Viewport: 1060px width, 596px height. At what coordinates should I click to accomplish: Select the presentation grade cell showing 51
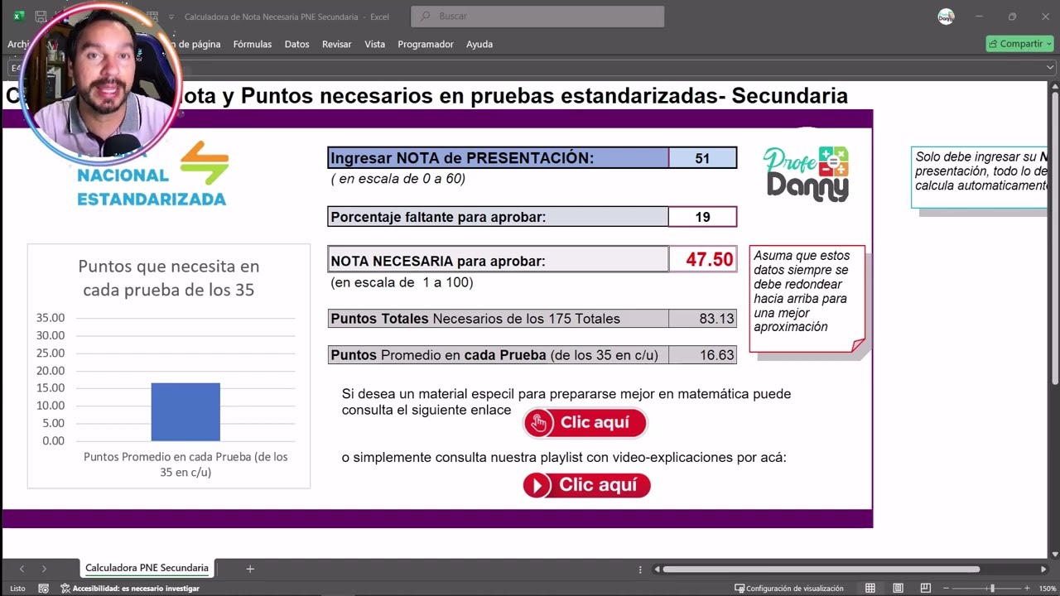[702, 158]
